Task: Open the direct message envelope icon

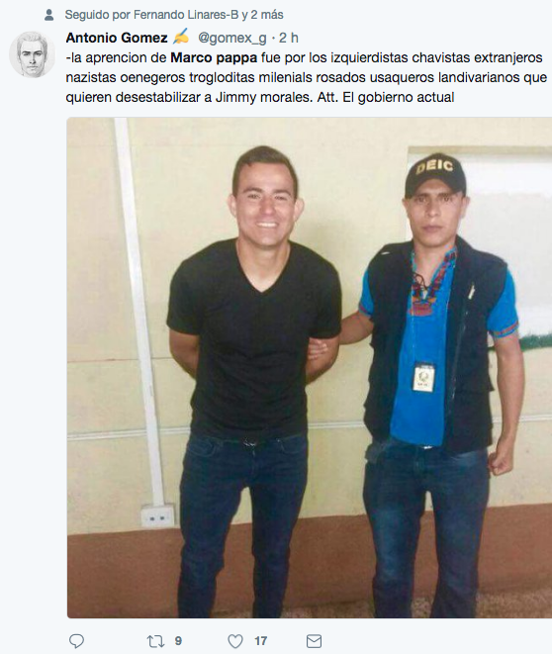Action: point(314,641)
